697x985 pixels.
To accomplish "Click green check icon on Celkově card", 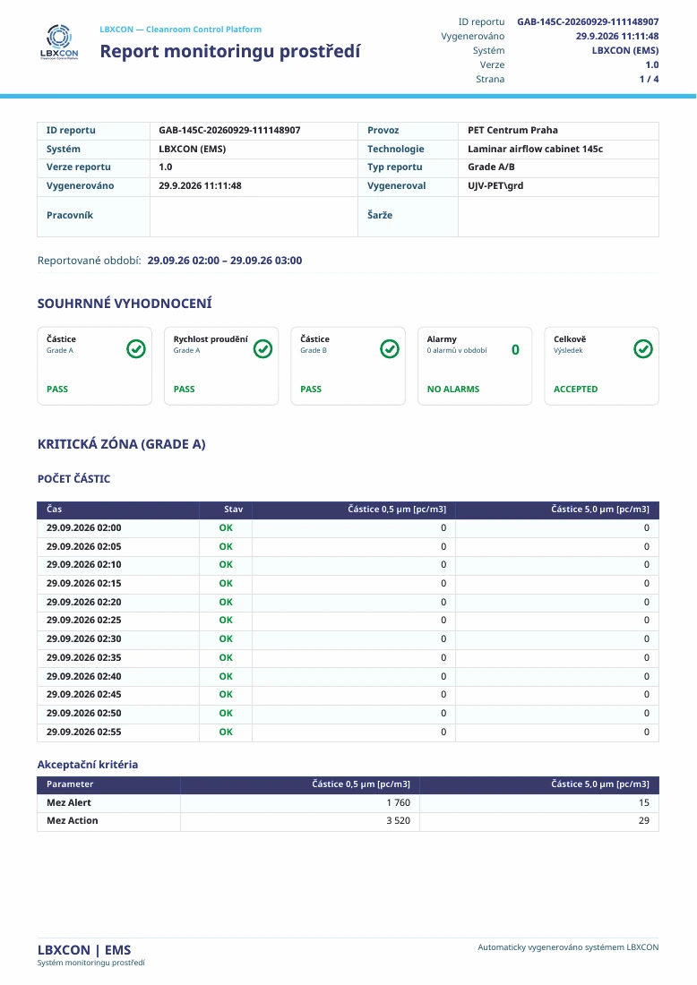I will pyautogui.click(x=643, y=348).
